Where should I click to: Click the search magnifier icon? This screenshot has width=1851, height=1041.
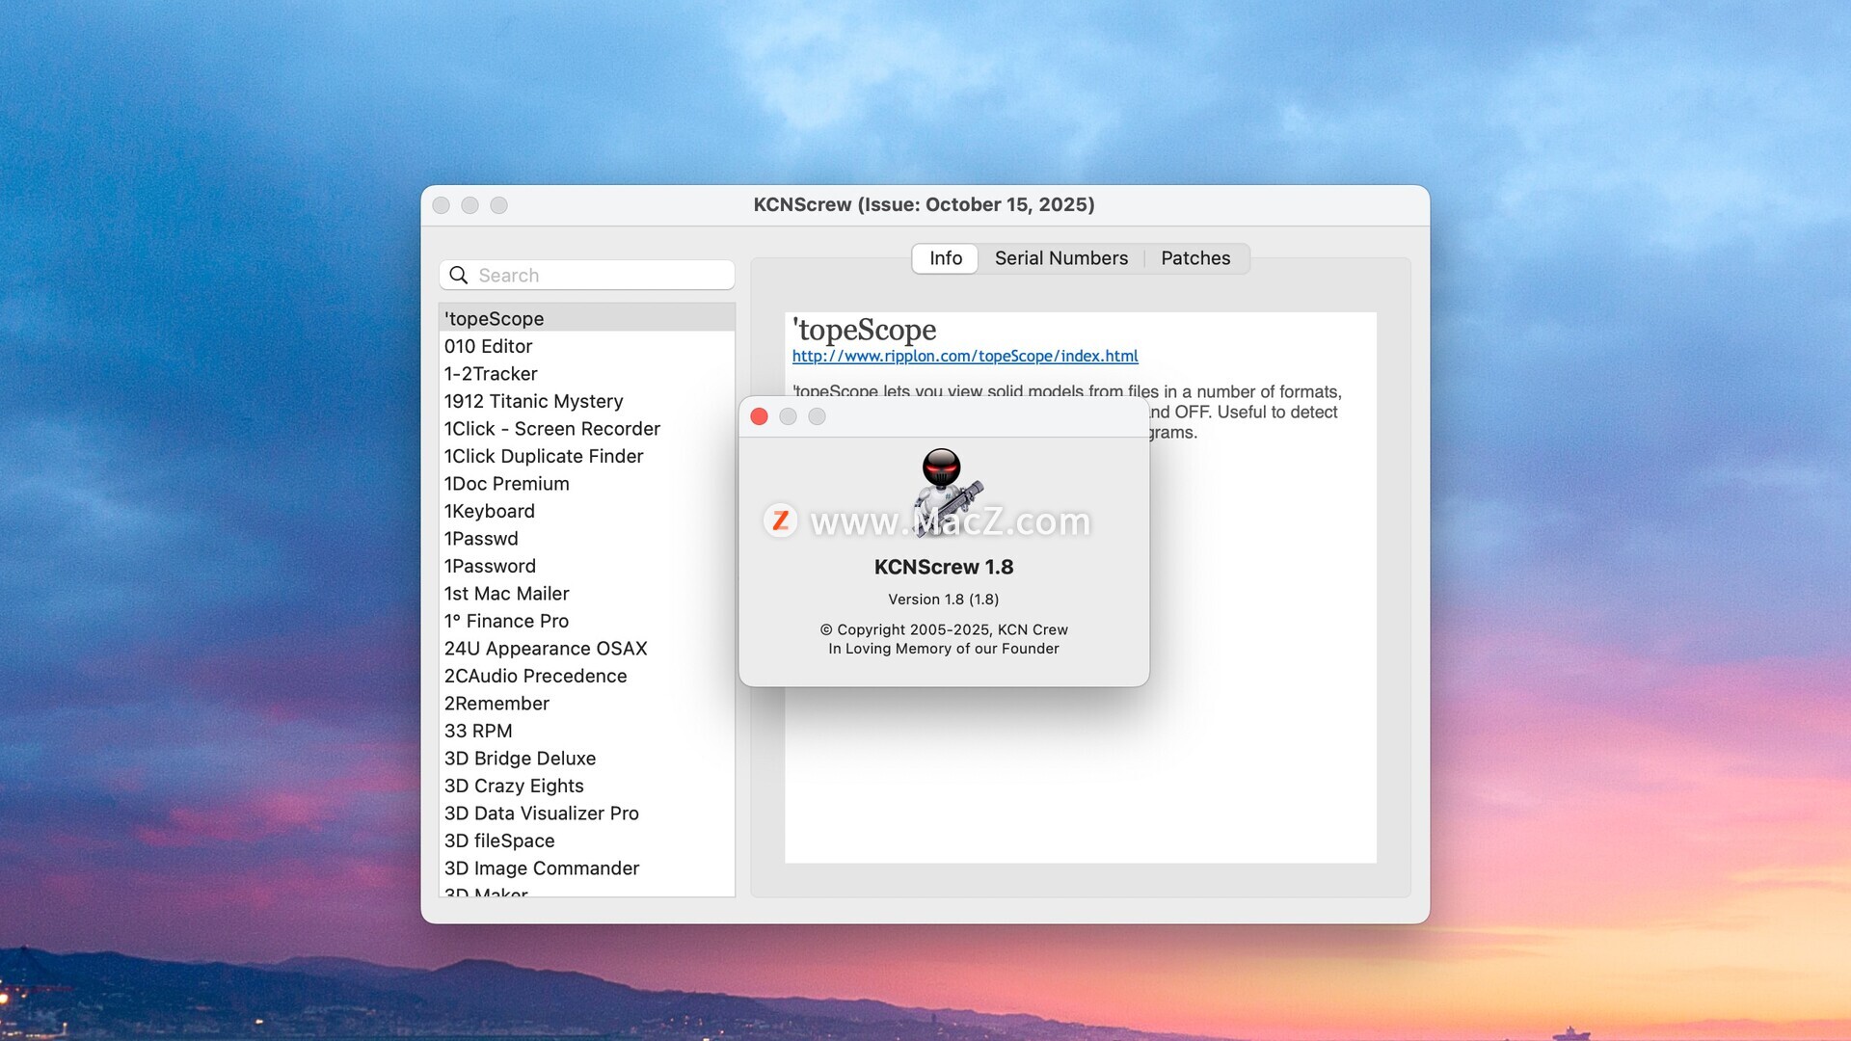459,276
